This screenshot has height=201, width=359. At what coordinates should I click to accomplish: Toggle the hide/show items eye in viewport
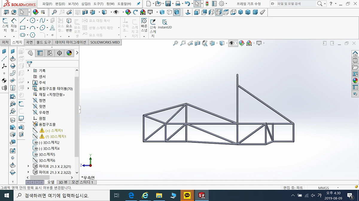coord(232,43)
